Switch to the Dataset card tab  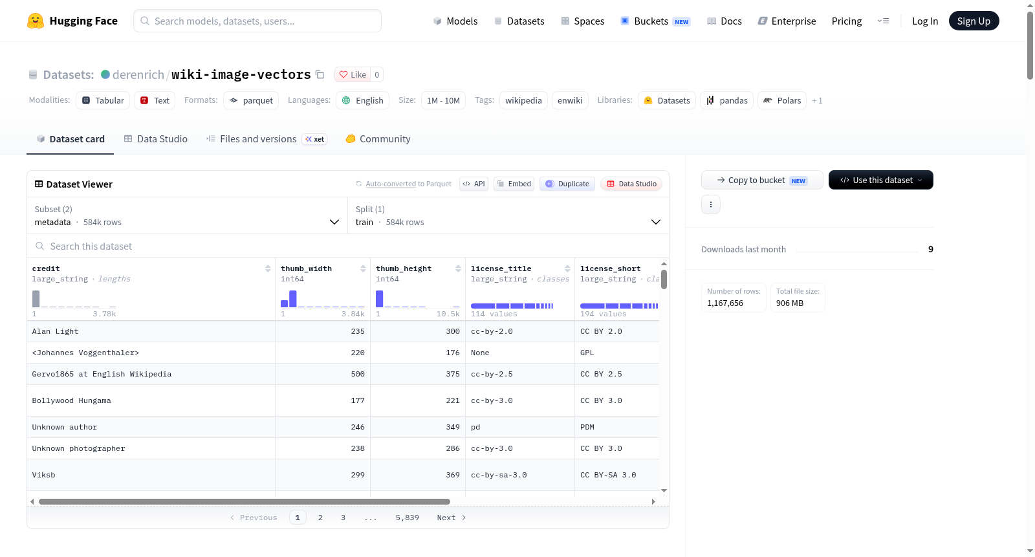tap(70, 139)
